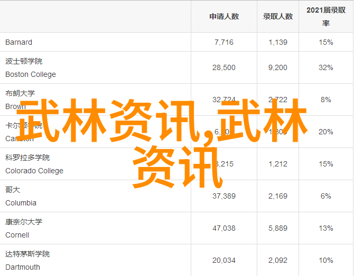This screenshot has height=276, width=354.
Task: Click Colorado College admitted 1,212
Action: pos(278,164)
